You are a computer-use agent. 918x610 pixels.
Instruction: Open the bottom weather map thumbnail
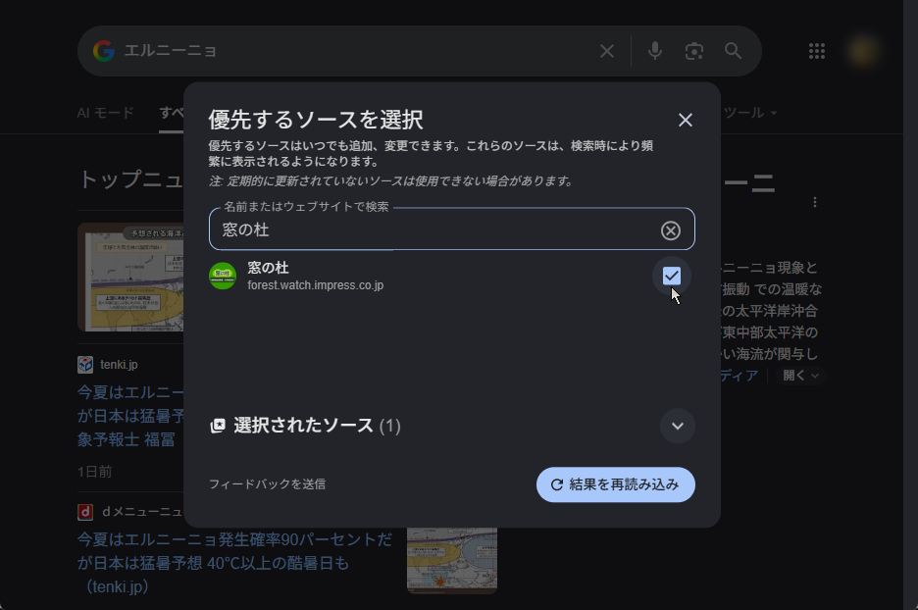[452, 560]
